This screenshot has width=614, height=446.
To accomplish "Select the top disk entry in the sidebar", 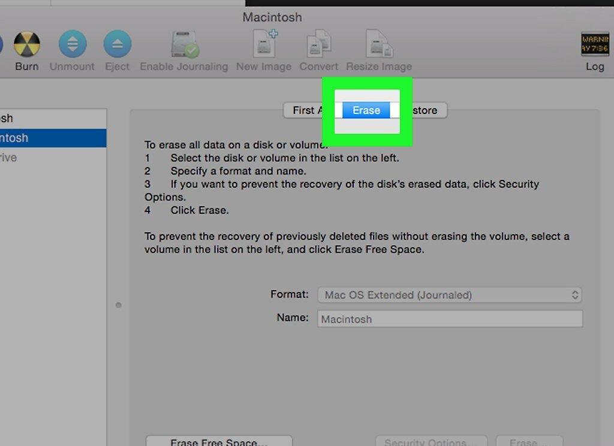I will click(53, 118).
